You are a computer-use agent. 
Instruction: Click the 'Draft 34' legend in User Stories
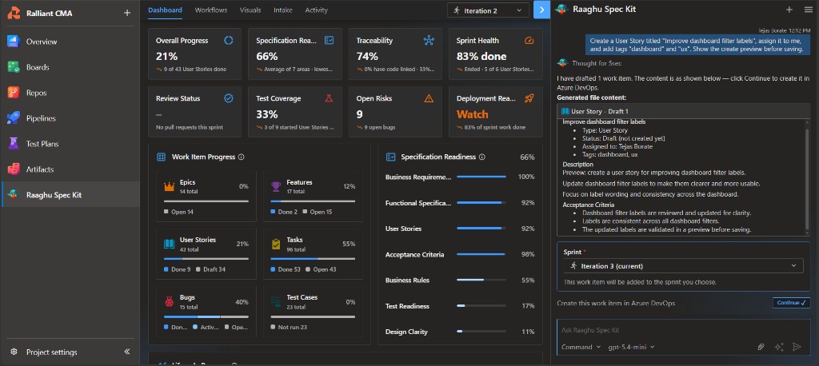(210, 269)
